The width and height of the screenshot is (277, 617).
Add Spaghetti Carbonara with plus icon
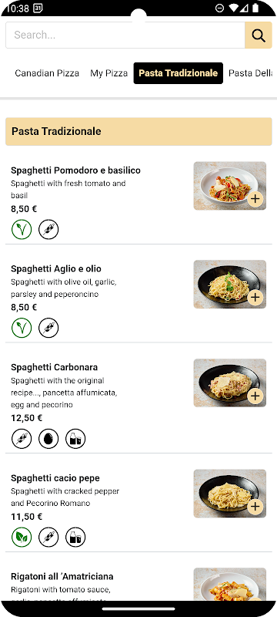[255, 396]
